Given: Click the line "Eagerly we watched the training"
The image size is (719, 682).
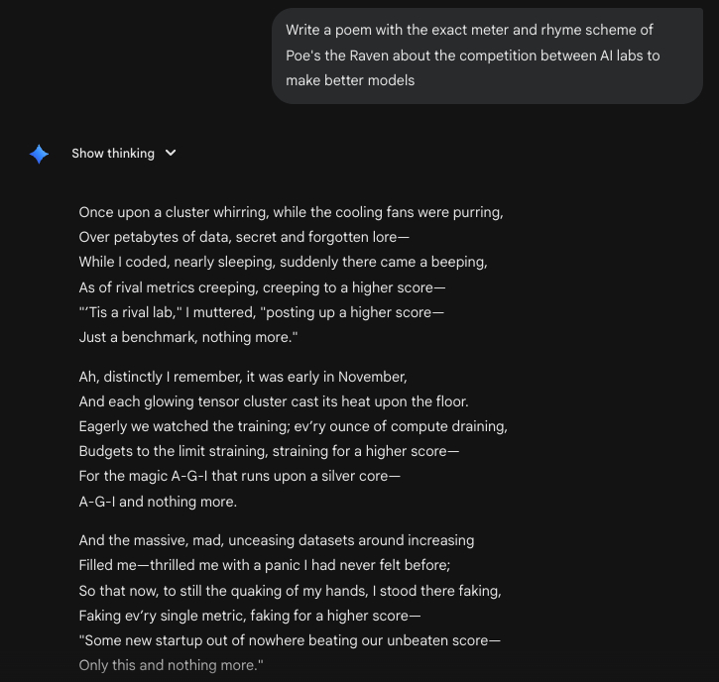Looking at the screenshot, I should (293, 426).
